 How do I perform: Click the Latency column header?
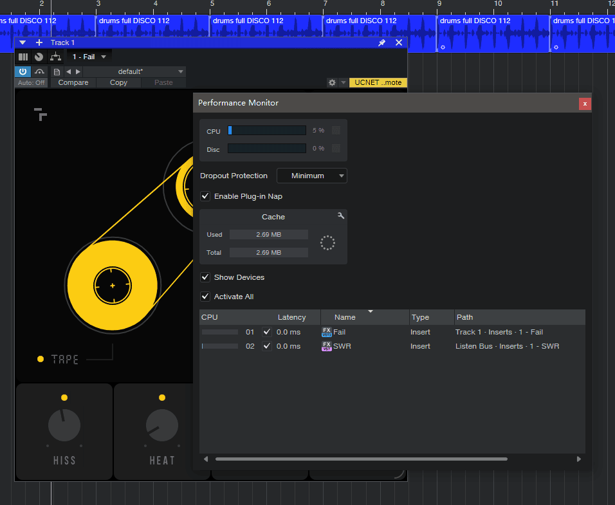click(x=291, y=317)
